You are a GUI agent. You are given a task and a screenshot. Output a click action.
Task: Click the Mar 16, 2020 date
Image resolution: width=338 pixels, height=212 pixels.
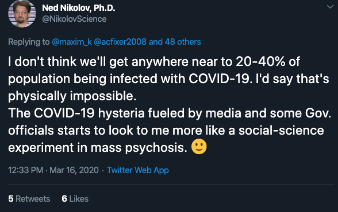point(74,170)
